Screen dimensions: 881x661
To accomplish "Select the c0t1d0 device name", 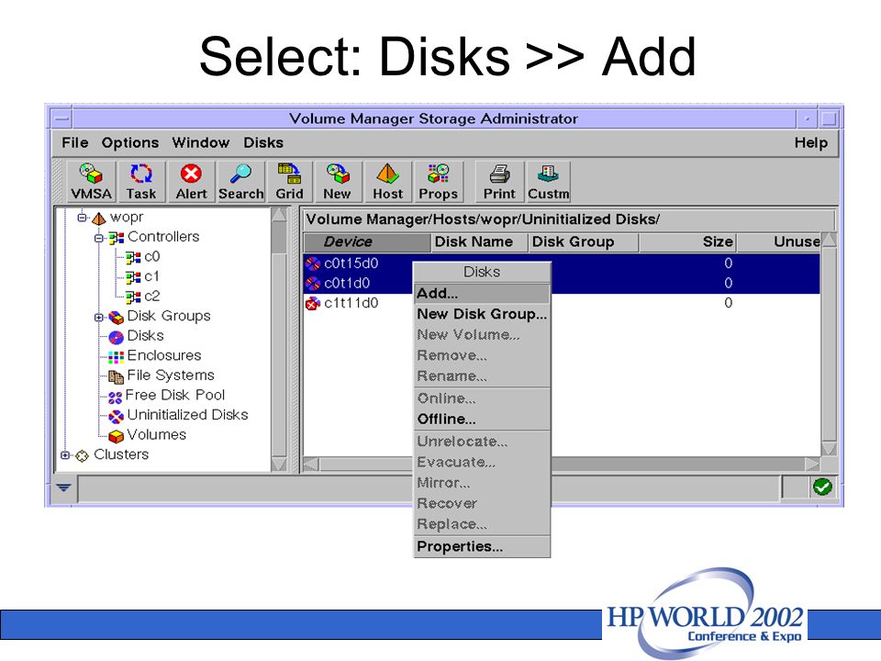I will click(347, 284).
